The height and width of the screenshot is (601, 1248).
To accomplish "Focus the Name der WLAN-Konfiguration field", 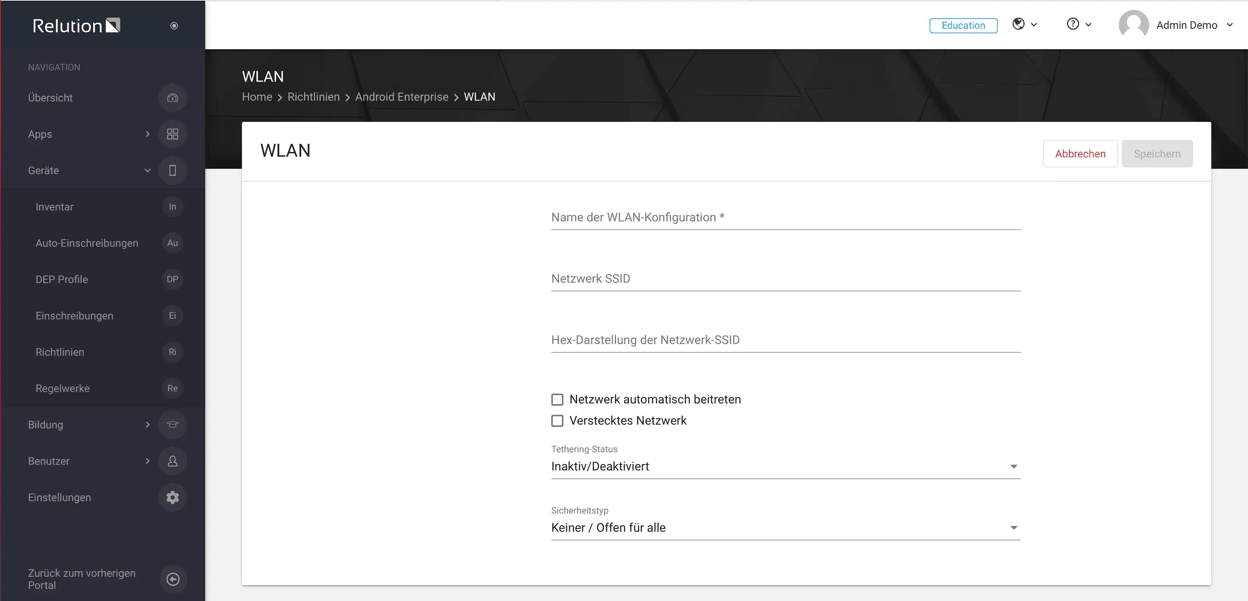I will (x=786, y=218).
